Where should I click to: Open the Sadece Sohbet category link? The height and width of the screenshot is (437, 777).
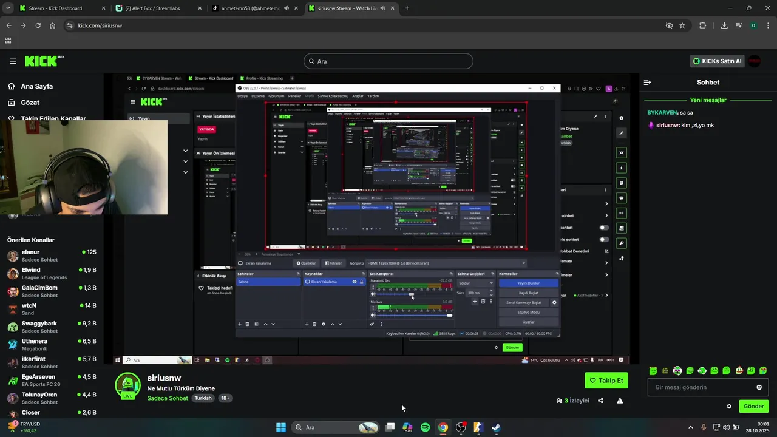coord(168,398)
